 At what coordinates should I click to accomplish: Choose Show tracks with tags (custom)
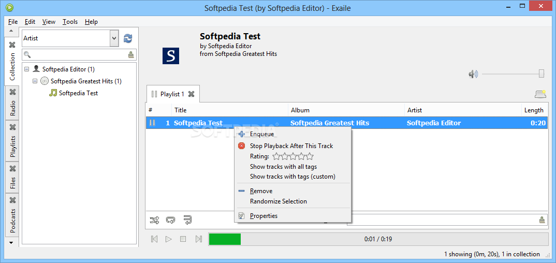[292, 176]
